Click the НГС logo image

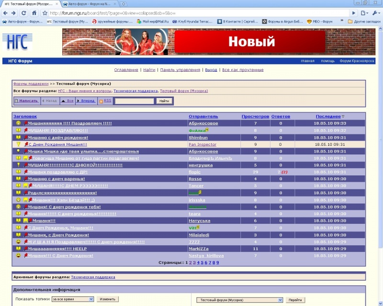coord(17,42)
